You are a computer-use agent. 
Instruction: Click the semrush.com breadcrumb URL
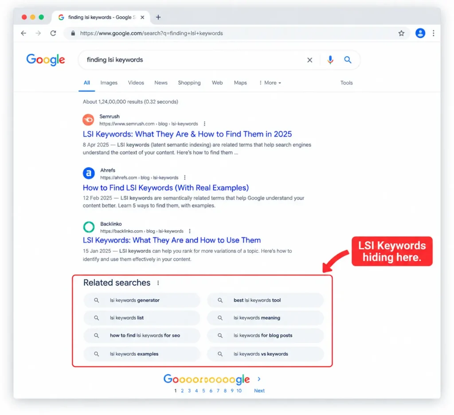(149, 124)
